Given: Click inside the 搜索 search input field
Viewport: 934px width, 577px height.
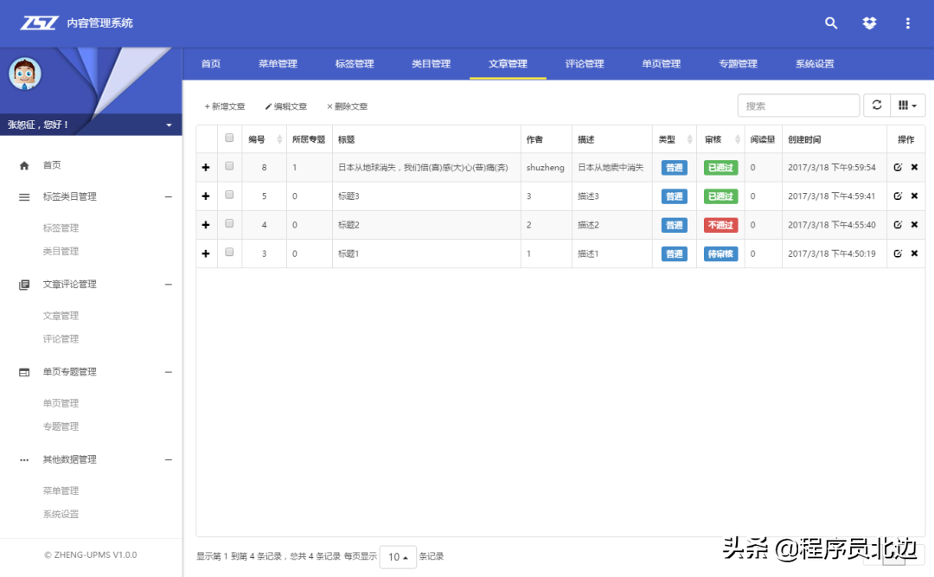Looking at the screenshot, I should 796,105.
